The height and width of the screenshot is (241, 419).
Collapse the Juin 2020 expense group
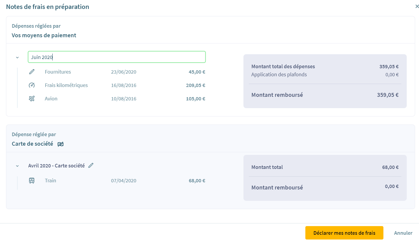pos(17,57)
